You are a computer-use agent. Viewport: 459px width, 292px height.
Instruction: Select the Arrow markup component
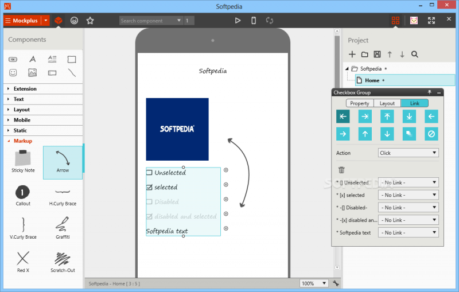pyautogui.click(x=63, y=163)
